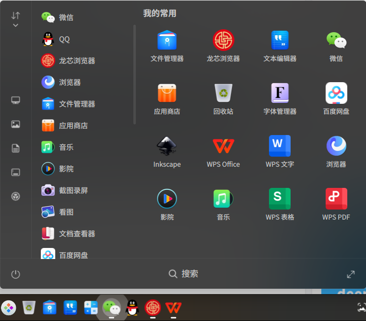Image resolution: width=366 pixels, height=321 pixels.
Task: Open 微信 in 我的常用 grid
Action: (336, 46)
